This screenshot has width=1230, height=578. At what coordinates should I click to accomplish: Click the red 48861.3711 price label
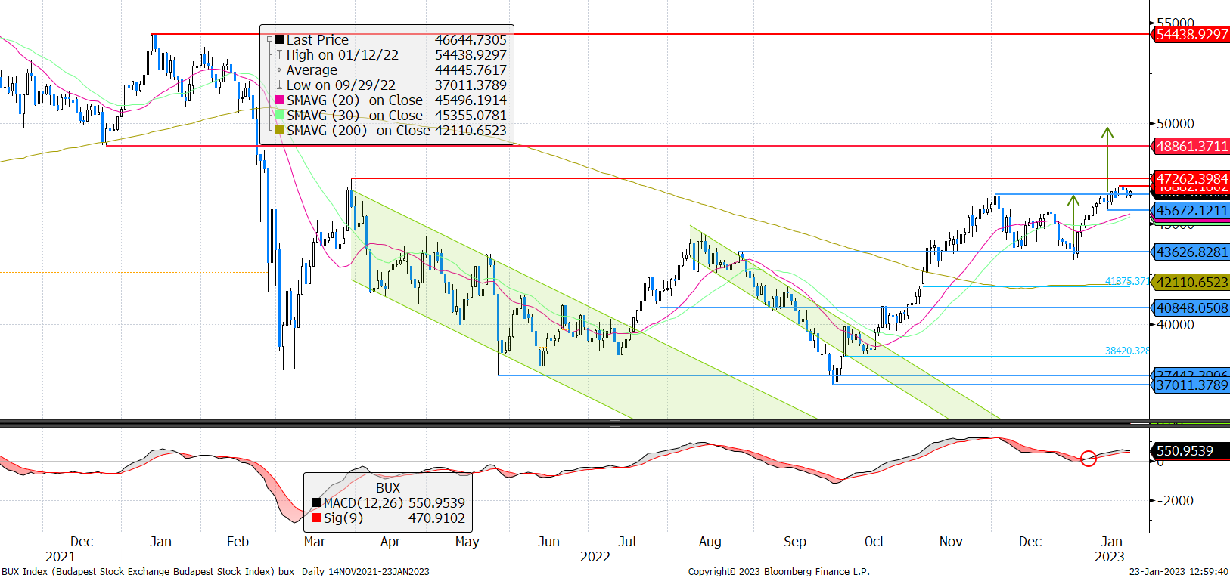tap(1191, 146)
